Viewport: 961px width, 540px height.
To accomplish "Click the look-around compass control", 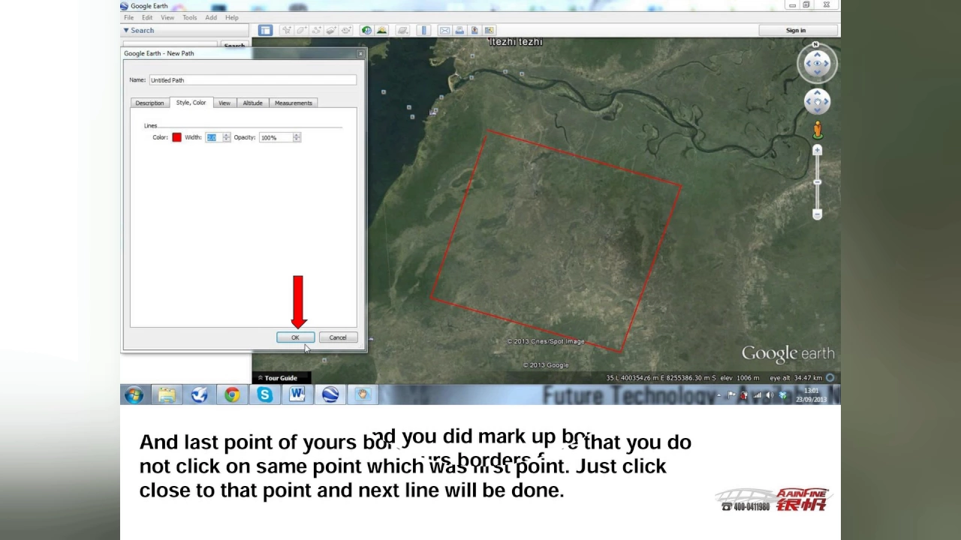I will (817, 64).
